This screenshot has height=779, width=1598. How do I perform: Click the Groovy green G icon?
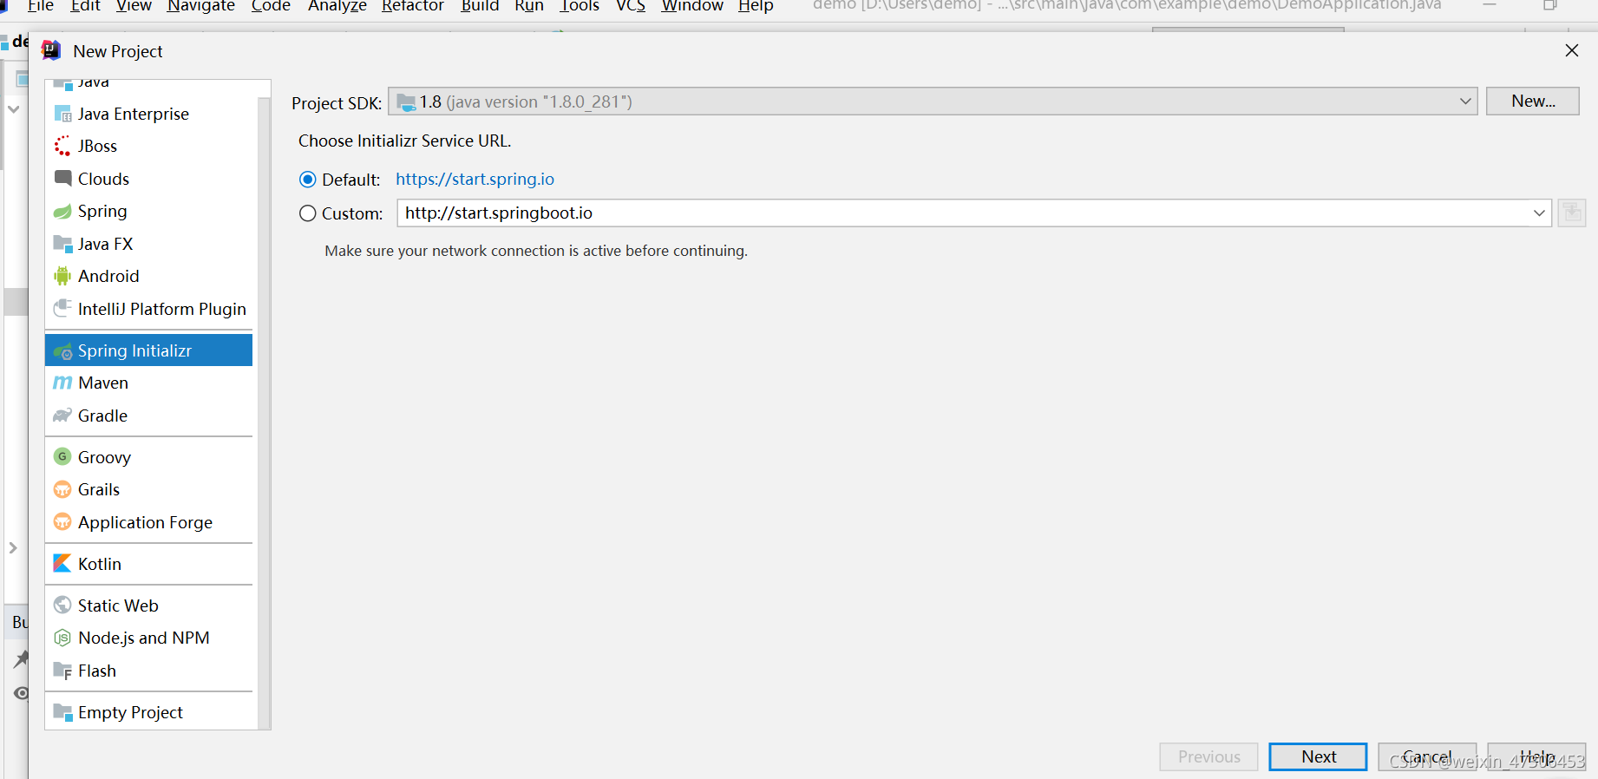click(62, 456)
